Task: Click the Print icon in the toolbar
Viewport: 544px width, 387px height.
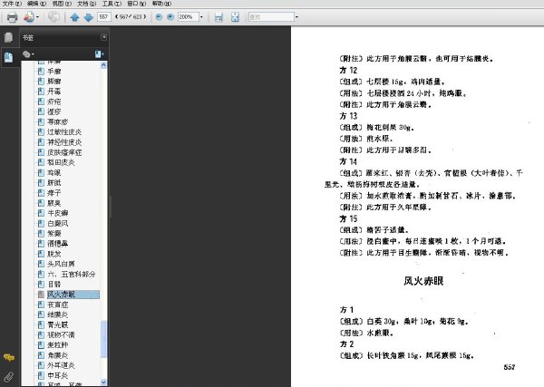Action: click(12, 17)
